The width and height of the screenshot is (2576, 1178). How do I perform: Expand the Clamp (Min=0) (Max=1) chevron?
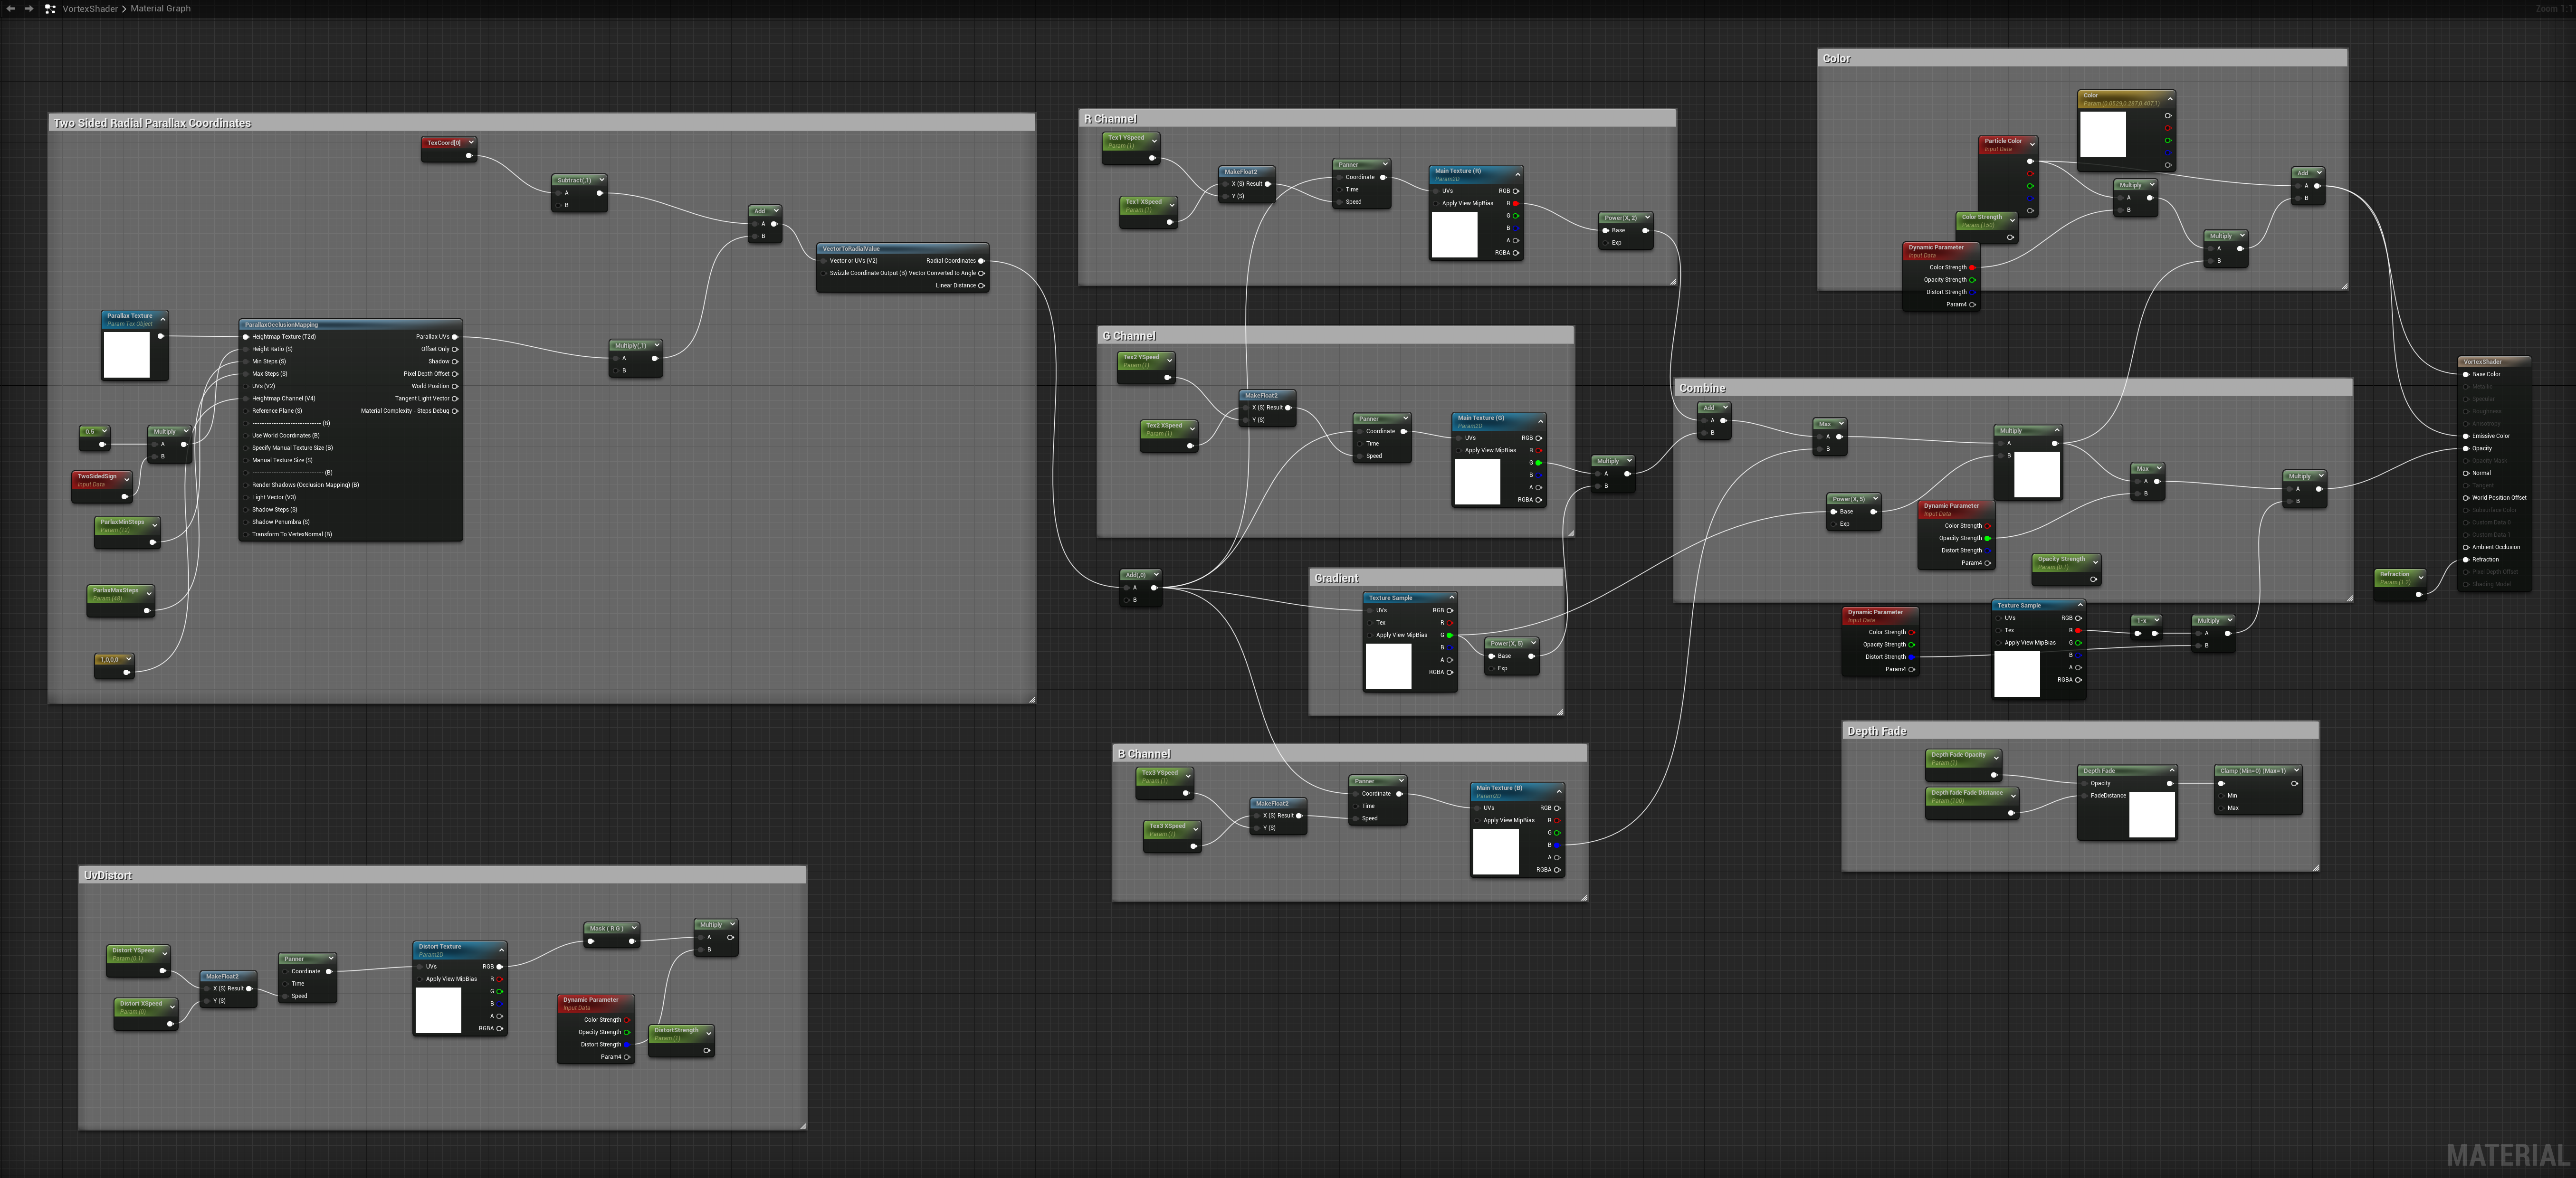pyautogui.click(x=2296, y=770)
